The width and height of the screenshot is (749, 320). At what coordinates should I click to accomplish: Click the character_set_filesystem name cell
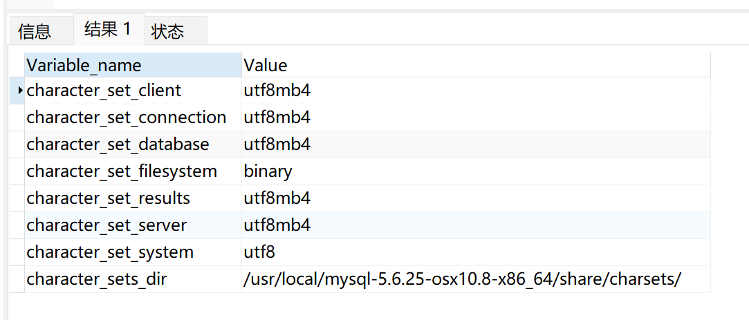click(122, 171)
